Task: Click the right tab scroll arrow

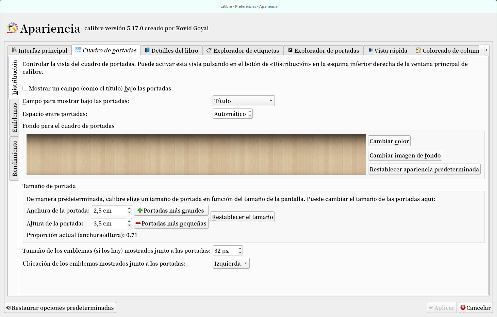Action: [487, 50]
